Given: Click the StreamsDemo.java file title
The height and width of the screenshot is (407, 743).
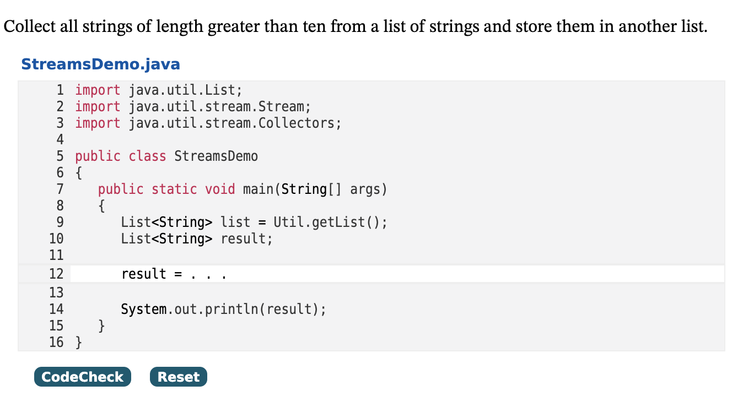Looking at the screenshot, I should [x=100, y=64].
